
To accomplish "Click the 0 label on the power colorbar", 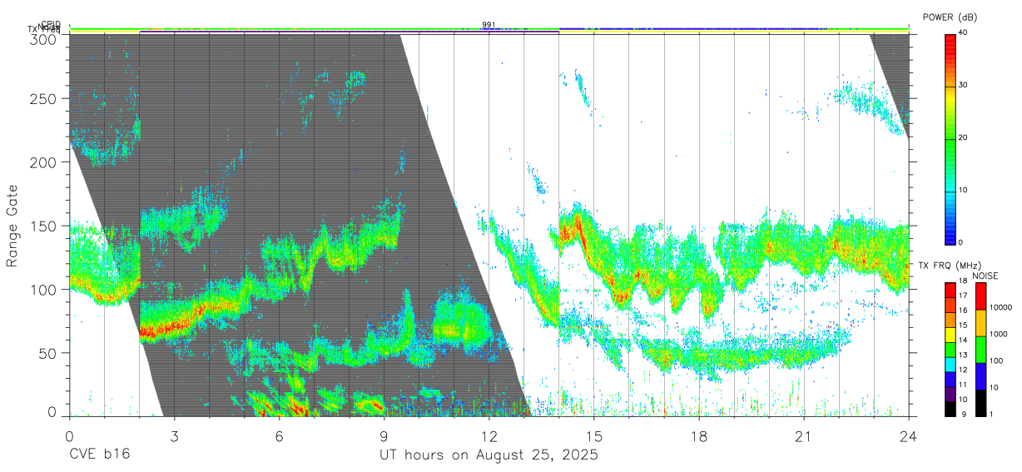I will pyautogui.click(x=961, y=242).
